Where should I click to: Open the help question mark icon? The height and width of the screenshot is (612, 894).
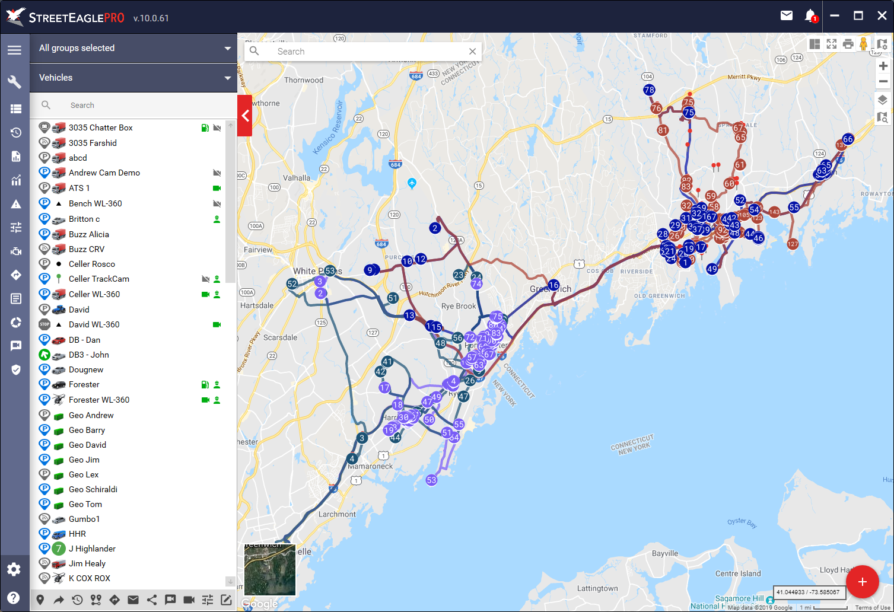[x=14, y=598]
